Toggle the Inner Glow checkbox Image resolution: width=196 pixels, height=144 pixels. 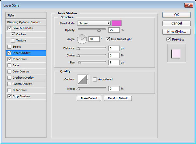coord(9,59)
